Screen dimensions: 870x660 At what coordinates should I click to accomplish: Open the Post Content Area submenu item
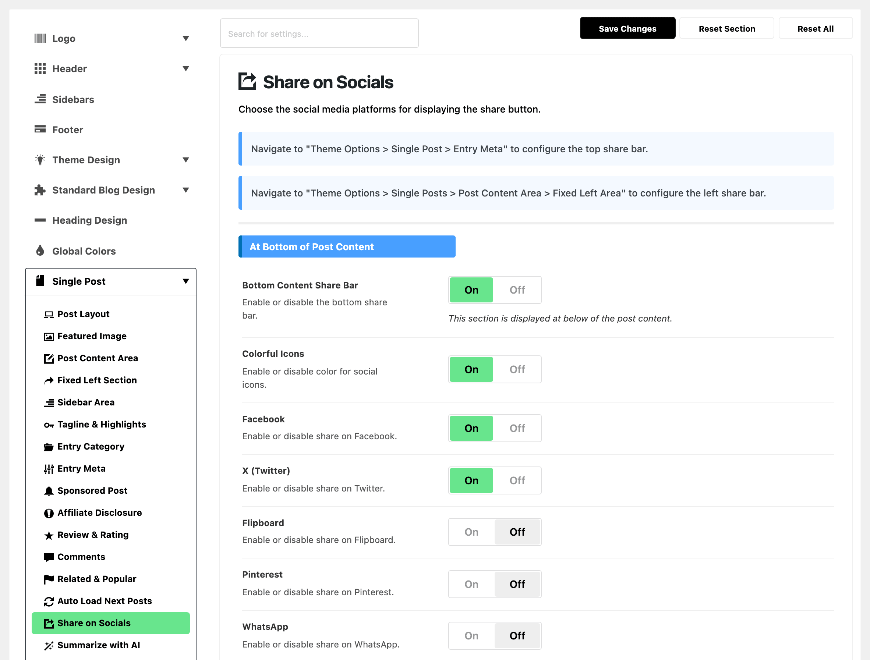point(110,358)
